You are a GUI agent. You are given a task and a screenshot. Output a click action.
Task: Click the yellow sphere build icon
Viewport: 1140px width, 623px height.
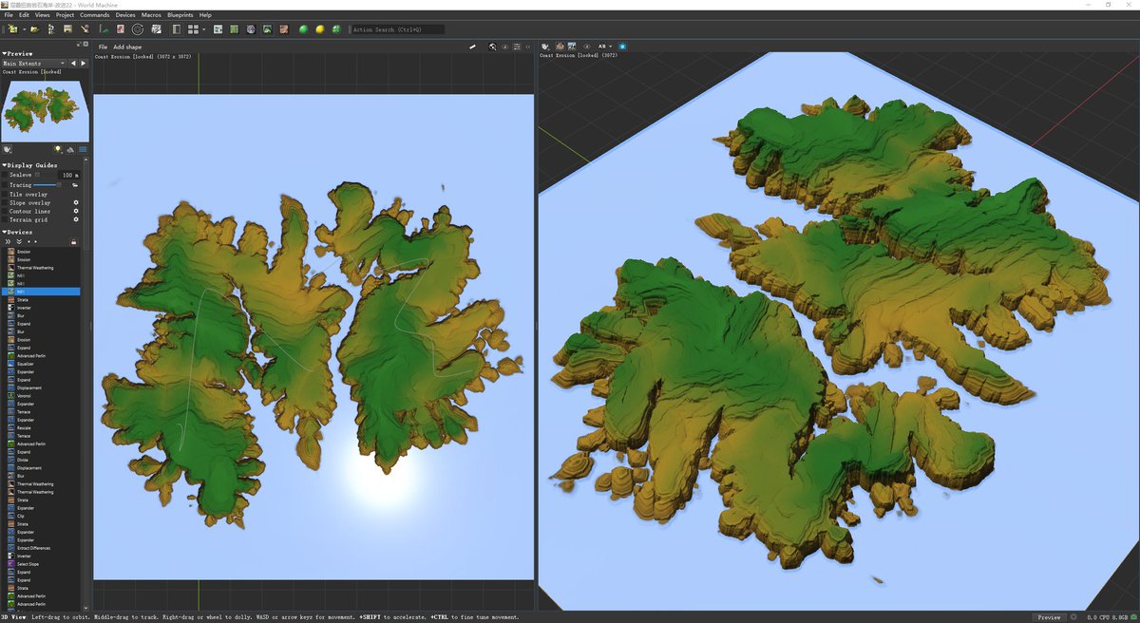[320, 29]
